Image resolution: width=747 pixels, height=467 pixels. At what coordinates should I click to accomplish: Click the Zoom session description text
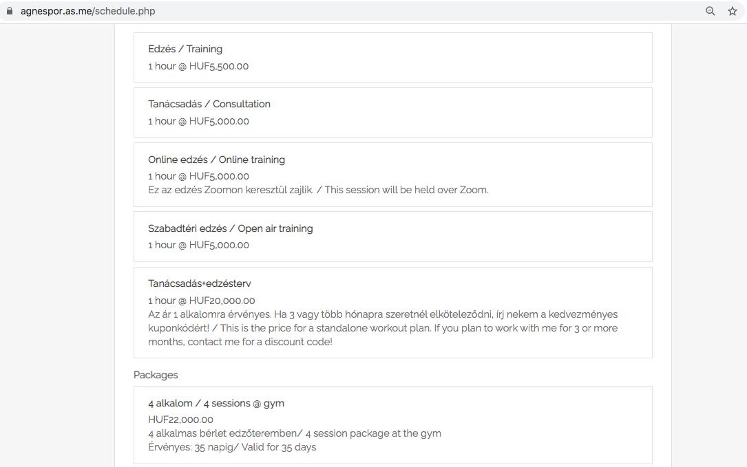coord(318,190)
